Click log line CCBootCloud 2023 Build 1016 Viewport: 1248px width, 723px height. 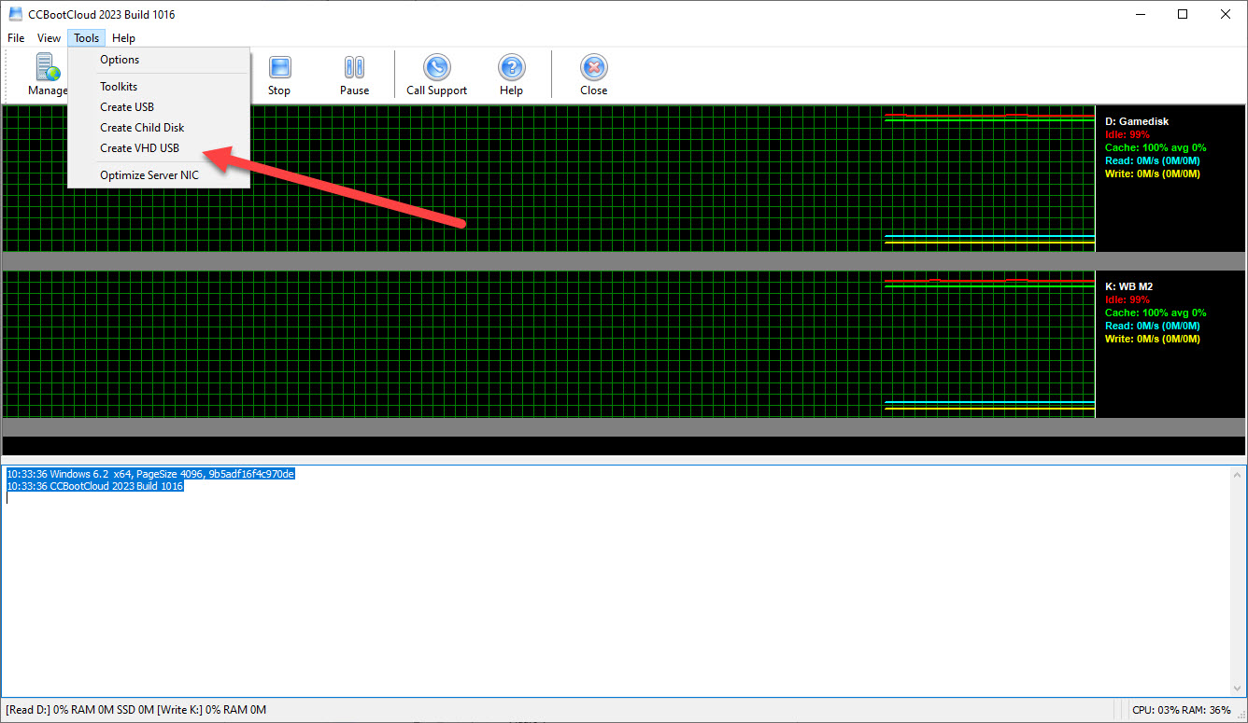(x=95, y=486)
